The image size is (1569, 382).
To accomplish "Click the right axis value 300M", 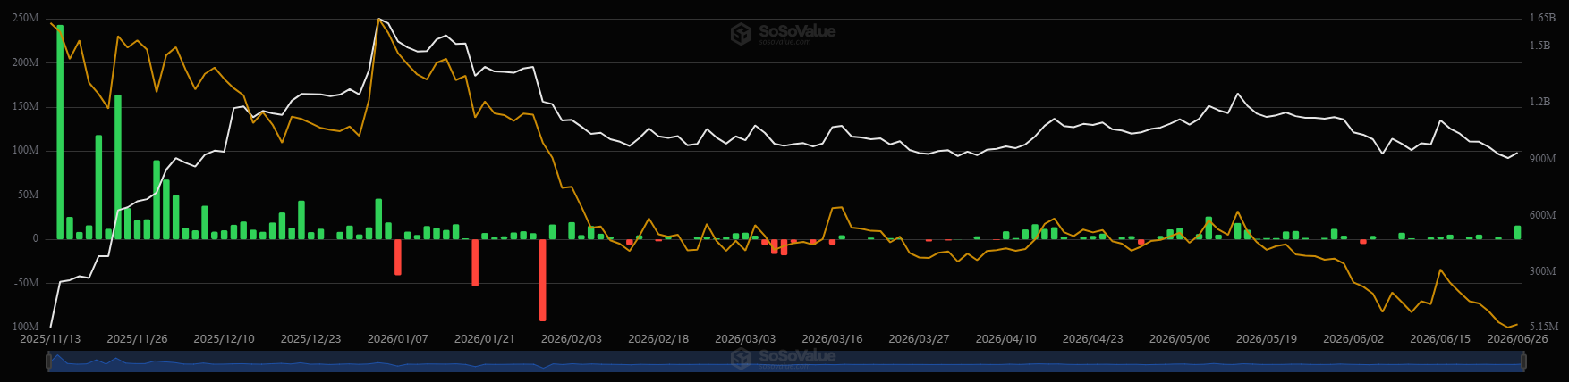I will [1542, 271].
